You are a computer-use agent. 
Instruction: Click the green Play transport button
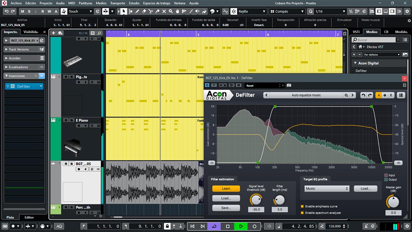pyautogui.click(x=241, y=226)
